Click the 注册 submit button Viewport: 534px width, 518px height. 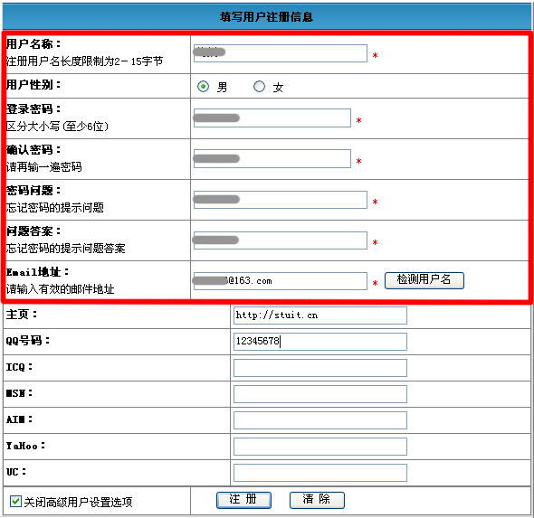click(x=243, y=500)
